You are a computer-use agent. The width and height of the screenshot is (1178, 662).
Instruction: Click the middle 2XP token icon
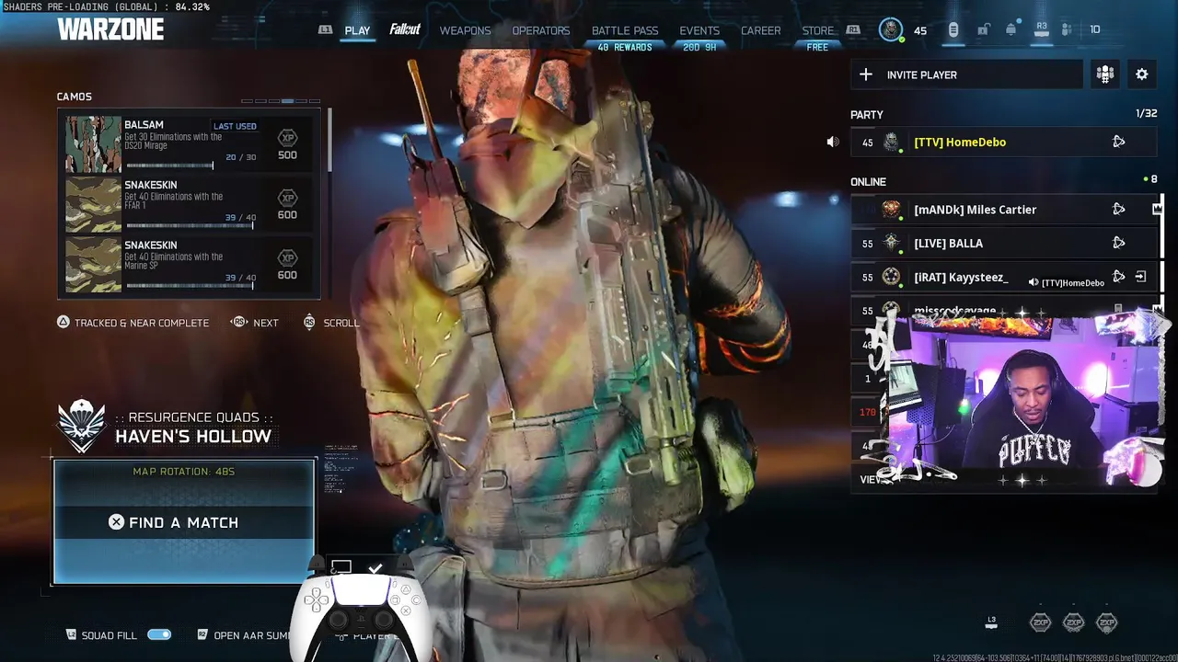1073,622
